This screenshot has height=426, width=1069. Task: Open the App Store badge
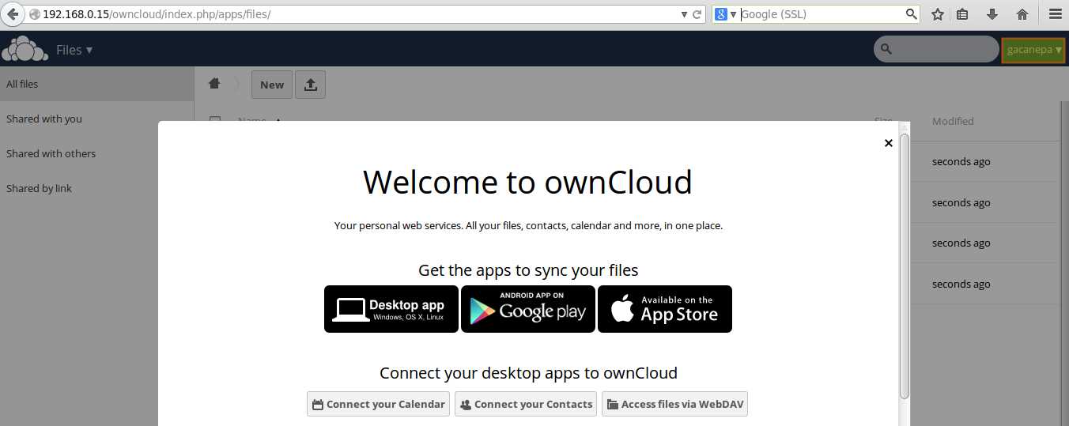[665, 309]
